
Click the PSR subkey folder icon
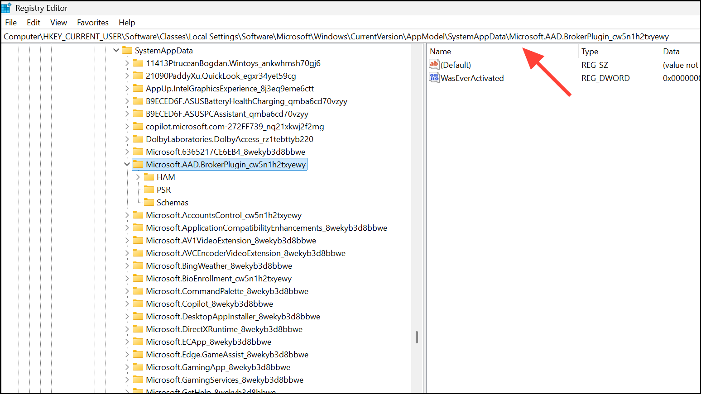pos(149,190)
